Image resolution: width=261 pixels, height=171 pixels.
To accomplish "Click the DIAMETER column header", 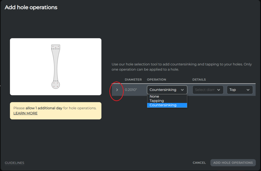I will [x=133, y=79].
